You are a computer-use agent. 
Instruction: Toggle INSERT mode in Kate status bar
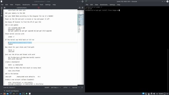tap(47, 88)
